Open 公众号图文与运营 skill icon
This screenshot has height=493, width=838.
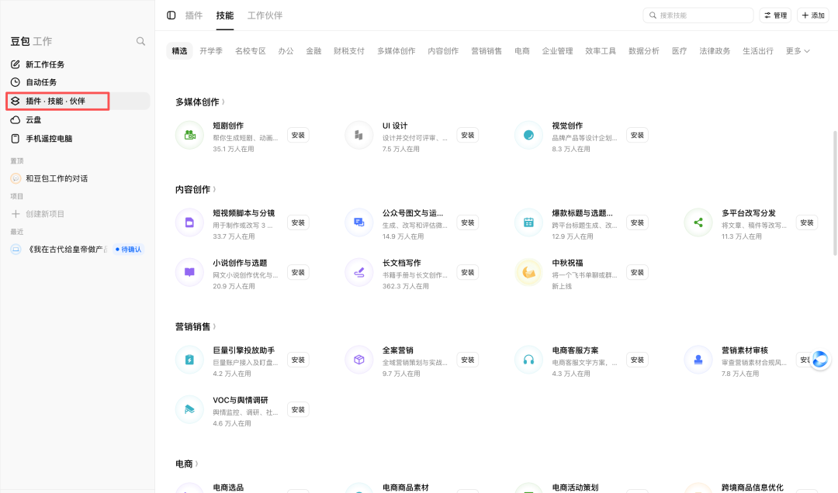[358, 222]
